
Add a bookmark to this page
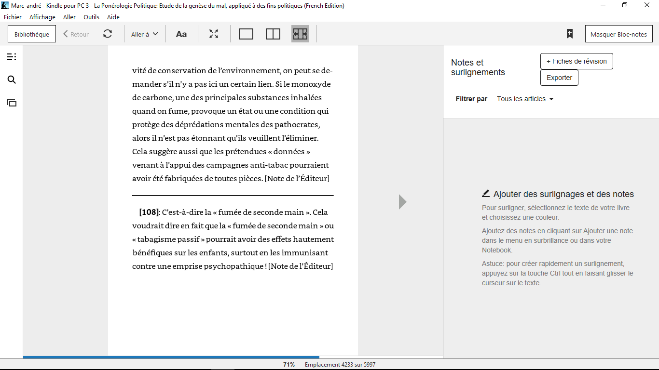[570, 34]
